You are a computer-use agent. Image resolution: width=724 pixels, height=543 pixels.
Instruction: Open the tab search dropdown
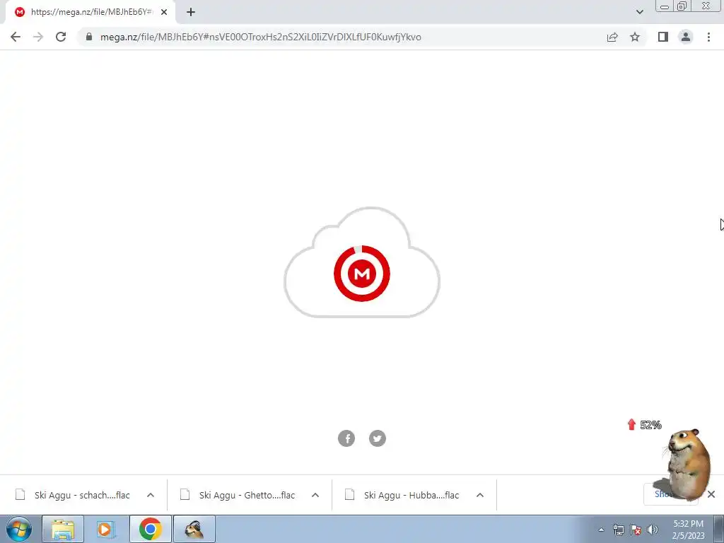point(639,12)
